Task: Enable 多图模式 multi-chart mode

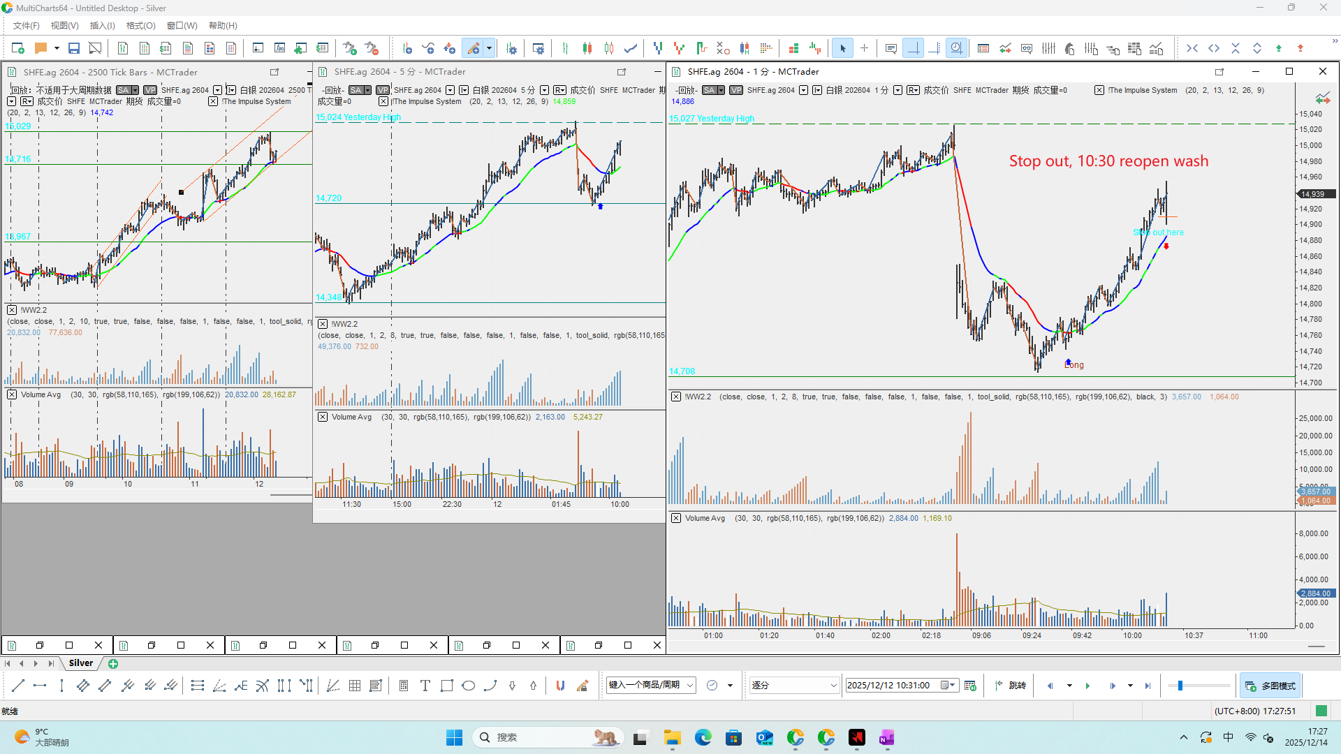Action: pos(1270,686)
